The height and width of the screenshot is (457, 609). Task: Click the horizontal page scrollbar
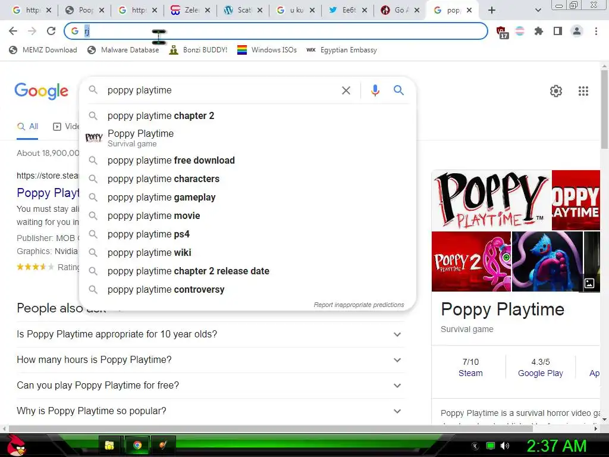point(271,428)
